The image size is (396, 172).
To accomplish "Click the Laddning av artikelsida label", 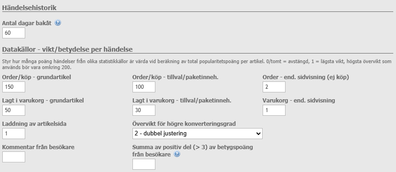I will click(x=34, y=124).
